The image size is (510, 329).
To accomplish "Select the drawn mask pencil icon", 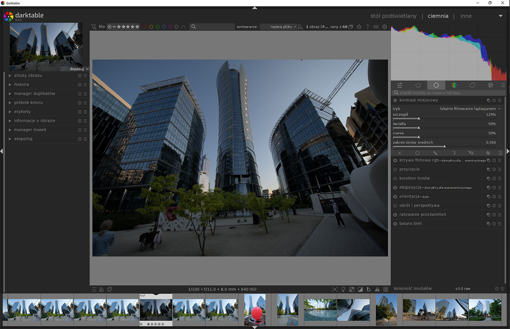I will coord(435,153).
